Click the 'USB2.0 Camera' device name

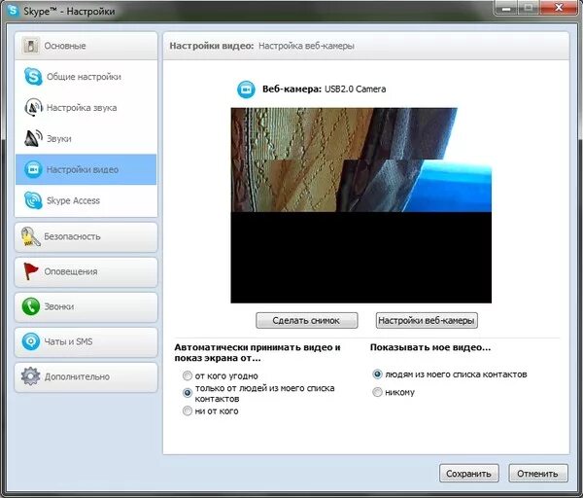pos(355,89)
